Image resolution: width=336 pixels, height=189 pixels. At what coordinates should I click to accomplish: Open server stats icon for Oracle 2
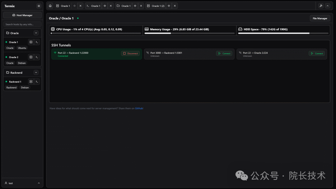pos(31,57)
